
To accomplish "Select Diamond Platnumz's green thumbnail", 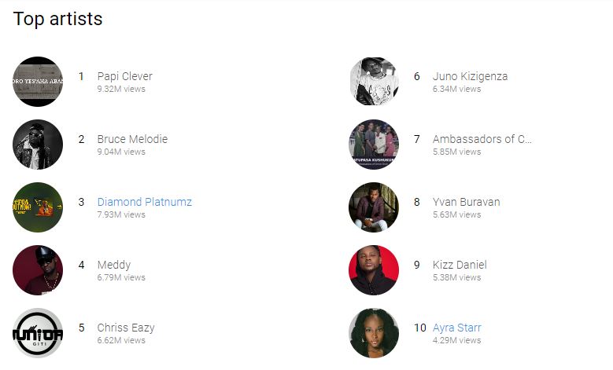I will click(38, 207).
